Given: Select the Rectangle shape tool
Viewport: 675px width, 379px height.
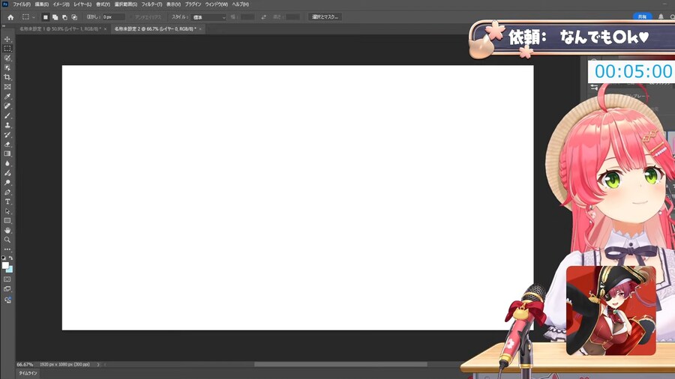Looking at the screenshot, I should click(x=7, y=221).
